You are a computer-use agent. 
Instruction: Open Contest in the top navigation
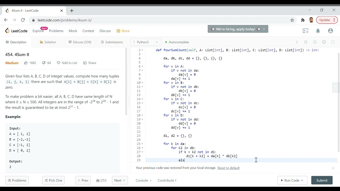click(88, 31)
